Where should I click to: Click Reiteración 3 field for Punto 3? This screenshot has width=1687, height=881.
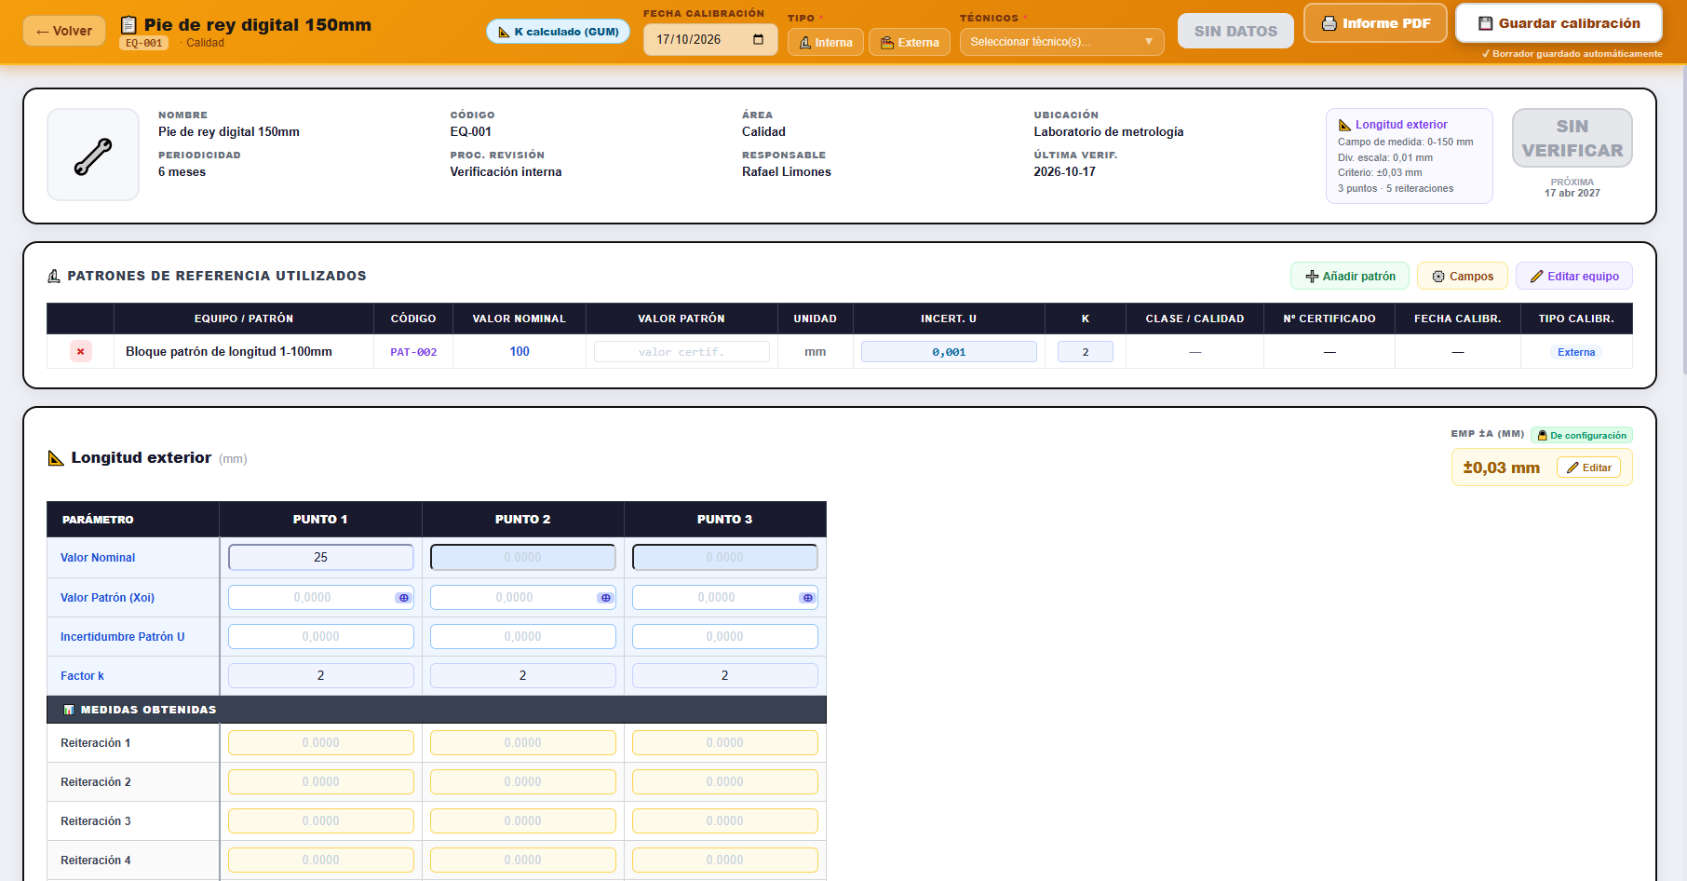(725, 821)
